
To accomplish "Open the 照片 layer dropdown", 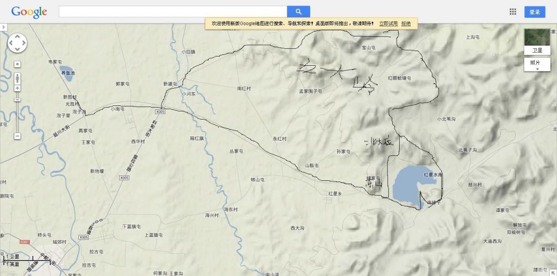I will point(537,65).
